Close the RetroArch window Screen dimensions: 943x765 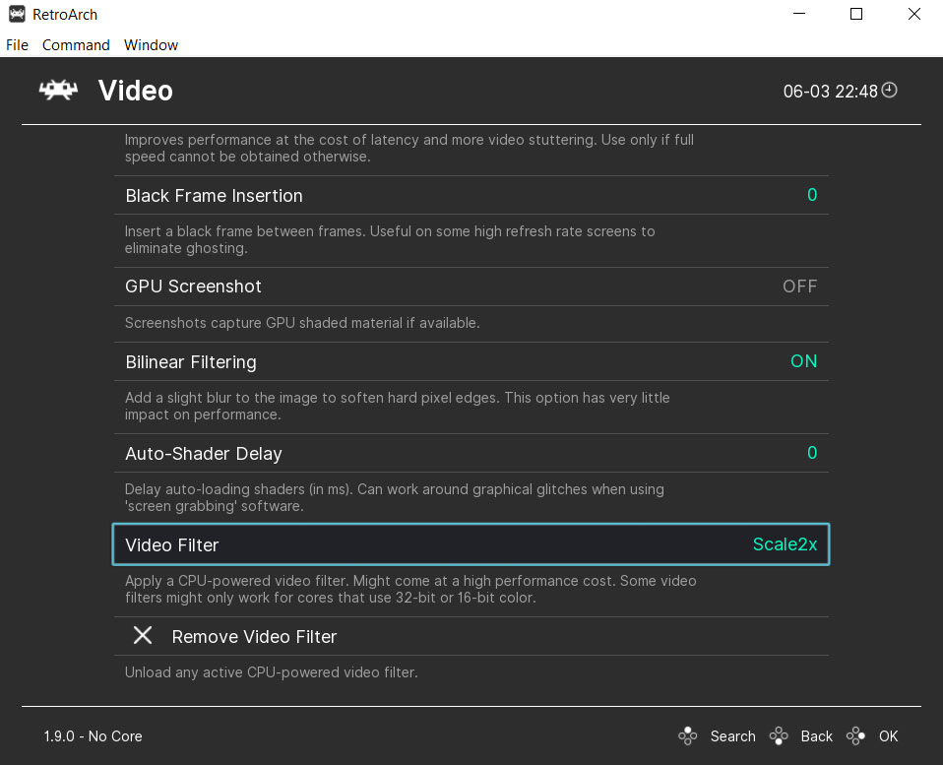[x=914, y=14]
